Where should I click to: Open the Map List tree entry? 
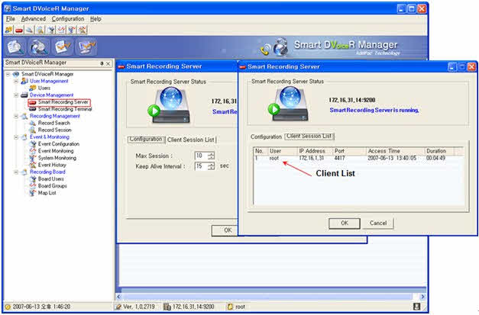pyautogui.click(x=50, y=193)
